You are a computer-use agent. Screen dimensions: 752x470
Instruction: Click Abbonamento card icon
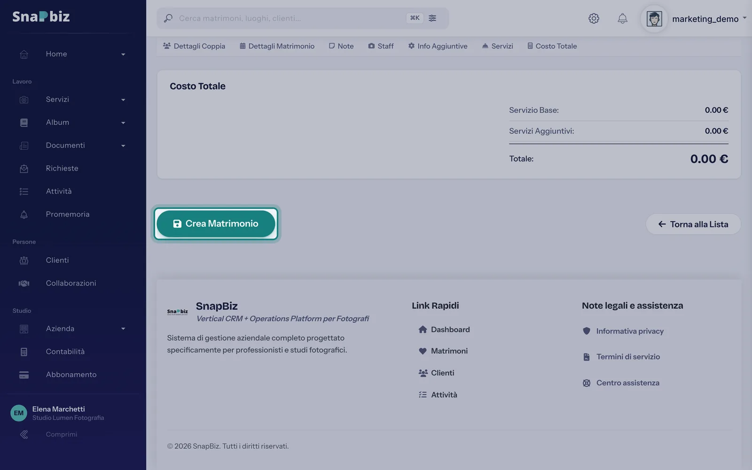tap(24, 375)
